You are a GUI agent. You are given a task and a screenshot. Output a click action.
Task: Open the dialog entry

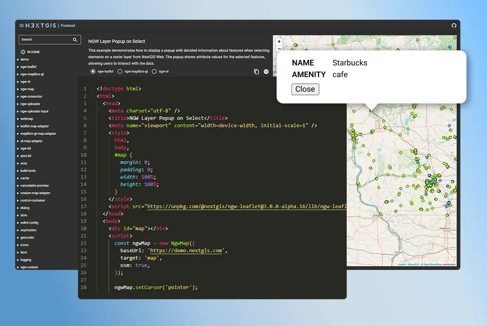[x=25, y=208]
